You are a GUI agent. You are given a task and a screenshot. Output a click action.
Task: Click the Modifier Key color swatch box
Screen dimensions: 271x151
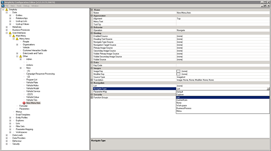tap(178, 74)
